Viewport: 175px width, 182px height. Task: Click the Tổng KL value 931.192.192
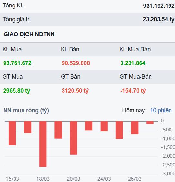[x=159, y=6]
